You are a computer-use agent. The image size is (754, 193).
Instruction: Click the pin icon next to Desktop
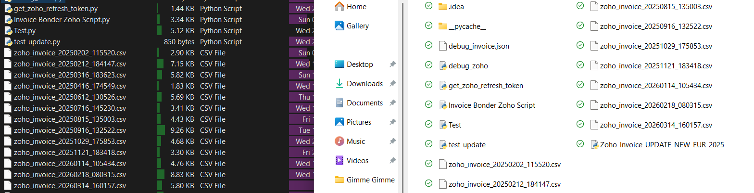(x=392, y=64)
